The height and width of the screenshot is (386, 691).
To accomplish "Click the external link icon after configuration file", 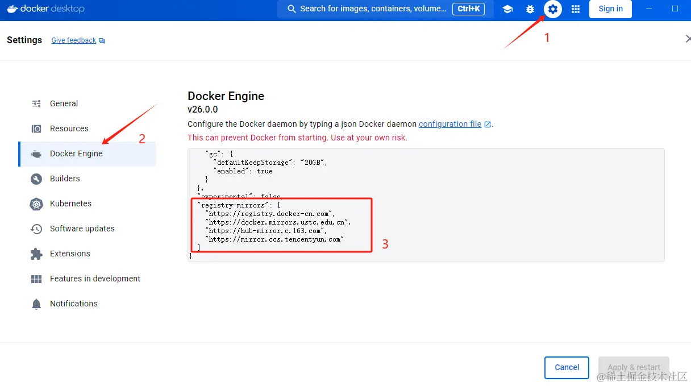I will click(x=488, y=124).
